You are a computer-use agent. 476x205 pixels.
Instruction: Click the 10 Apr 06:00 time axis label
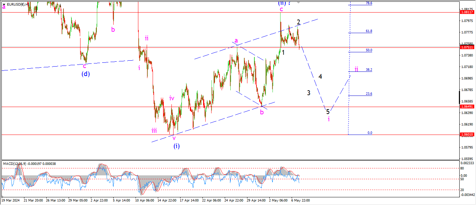145,200
